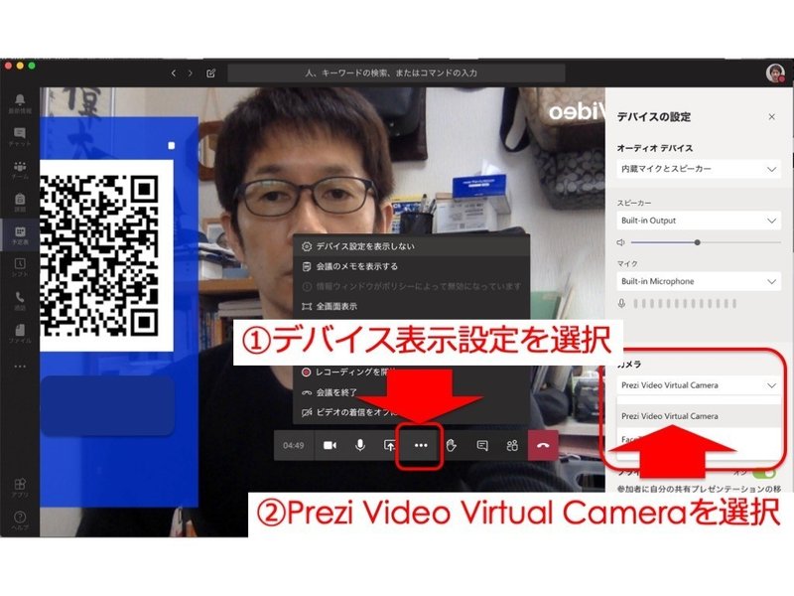The height and width of the screenshot is (596, 794).
Task: Open the profile avatar menu
Action: (775, 73)
